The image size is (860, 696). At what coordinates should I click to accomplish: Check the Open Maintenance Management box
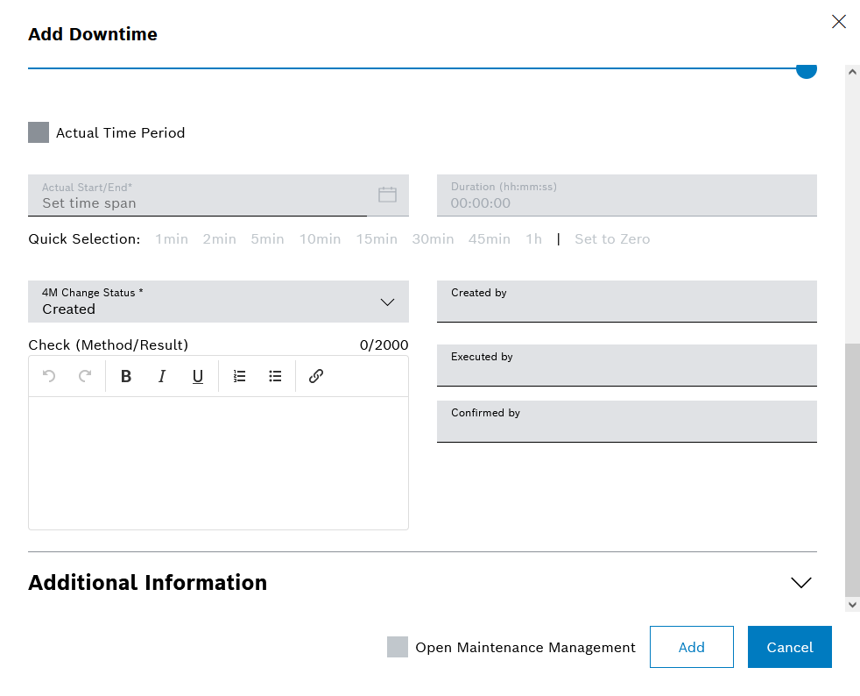click(x=398, y=647)
